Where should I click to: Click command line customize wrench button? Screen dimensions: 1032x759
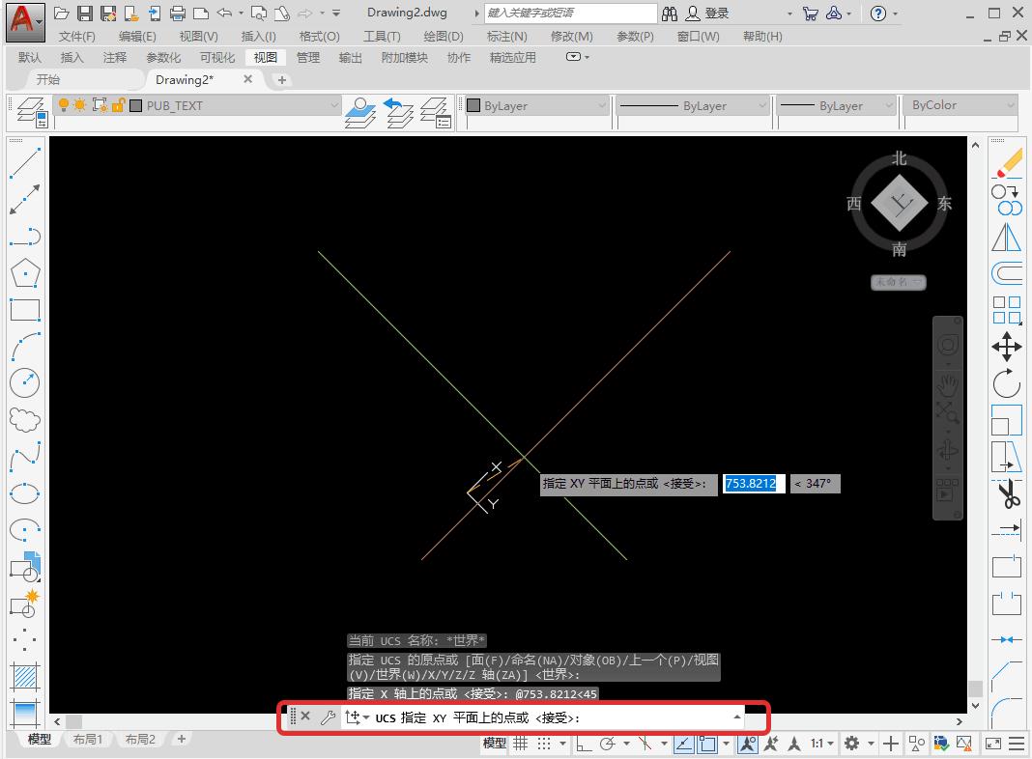[328, 717]
